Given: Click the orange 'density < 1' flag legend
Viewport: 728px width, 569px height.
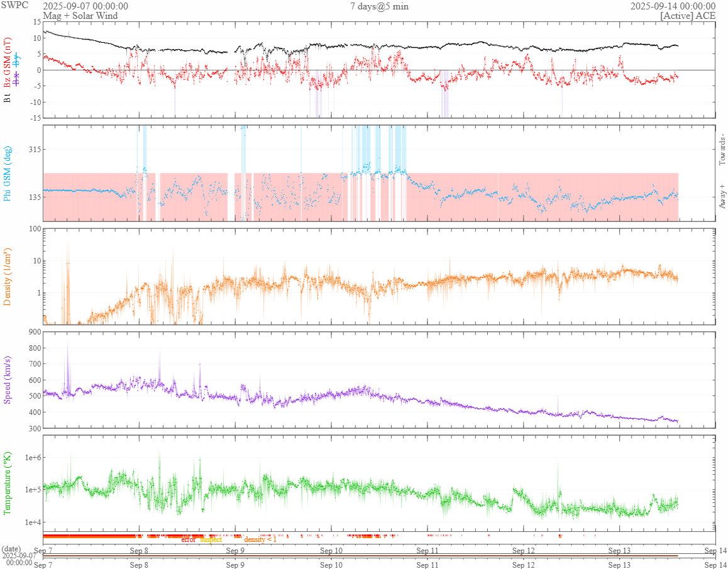Looking at the screenshot, I should coord(260,539).
